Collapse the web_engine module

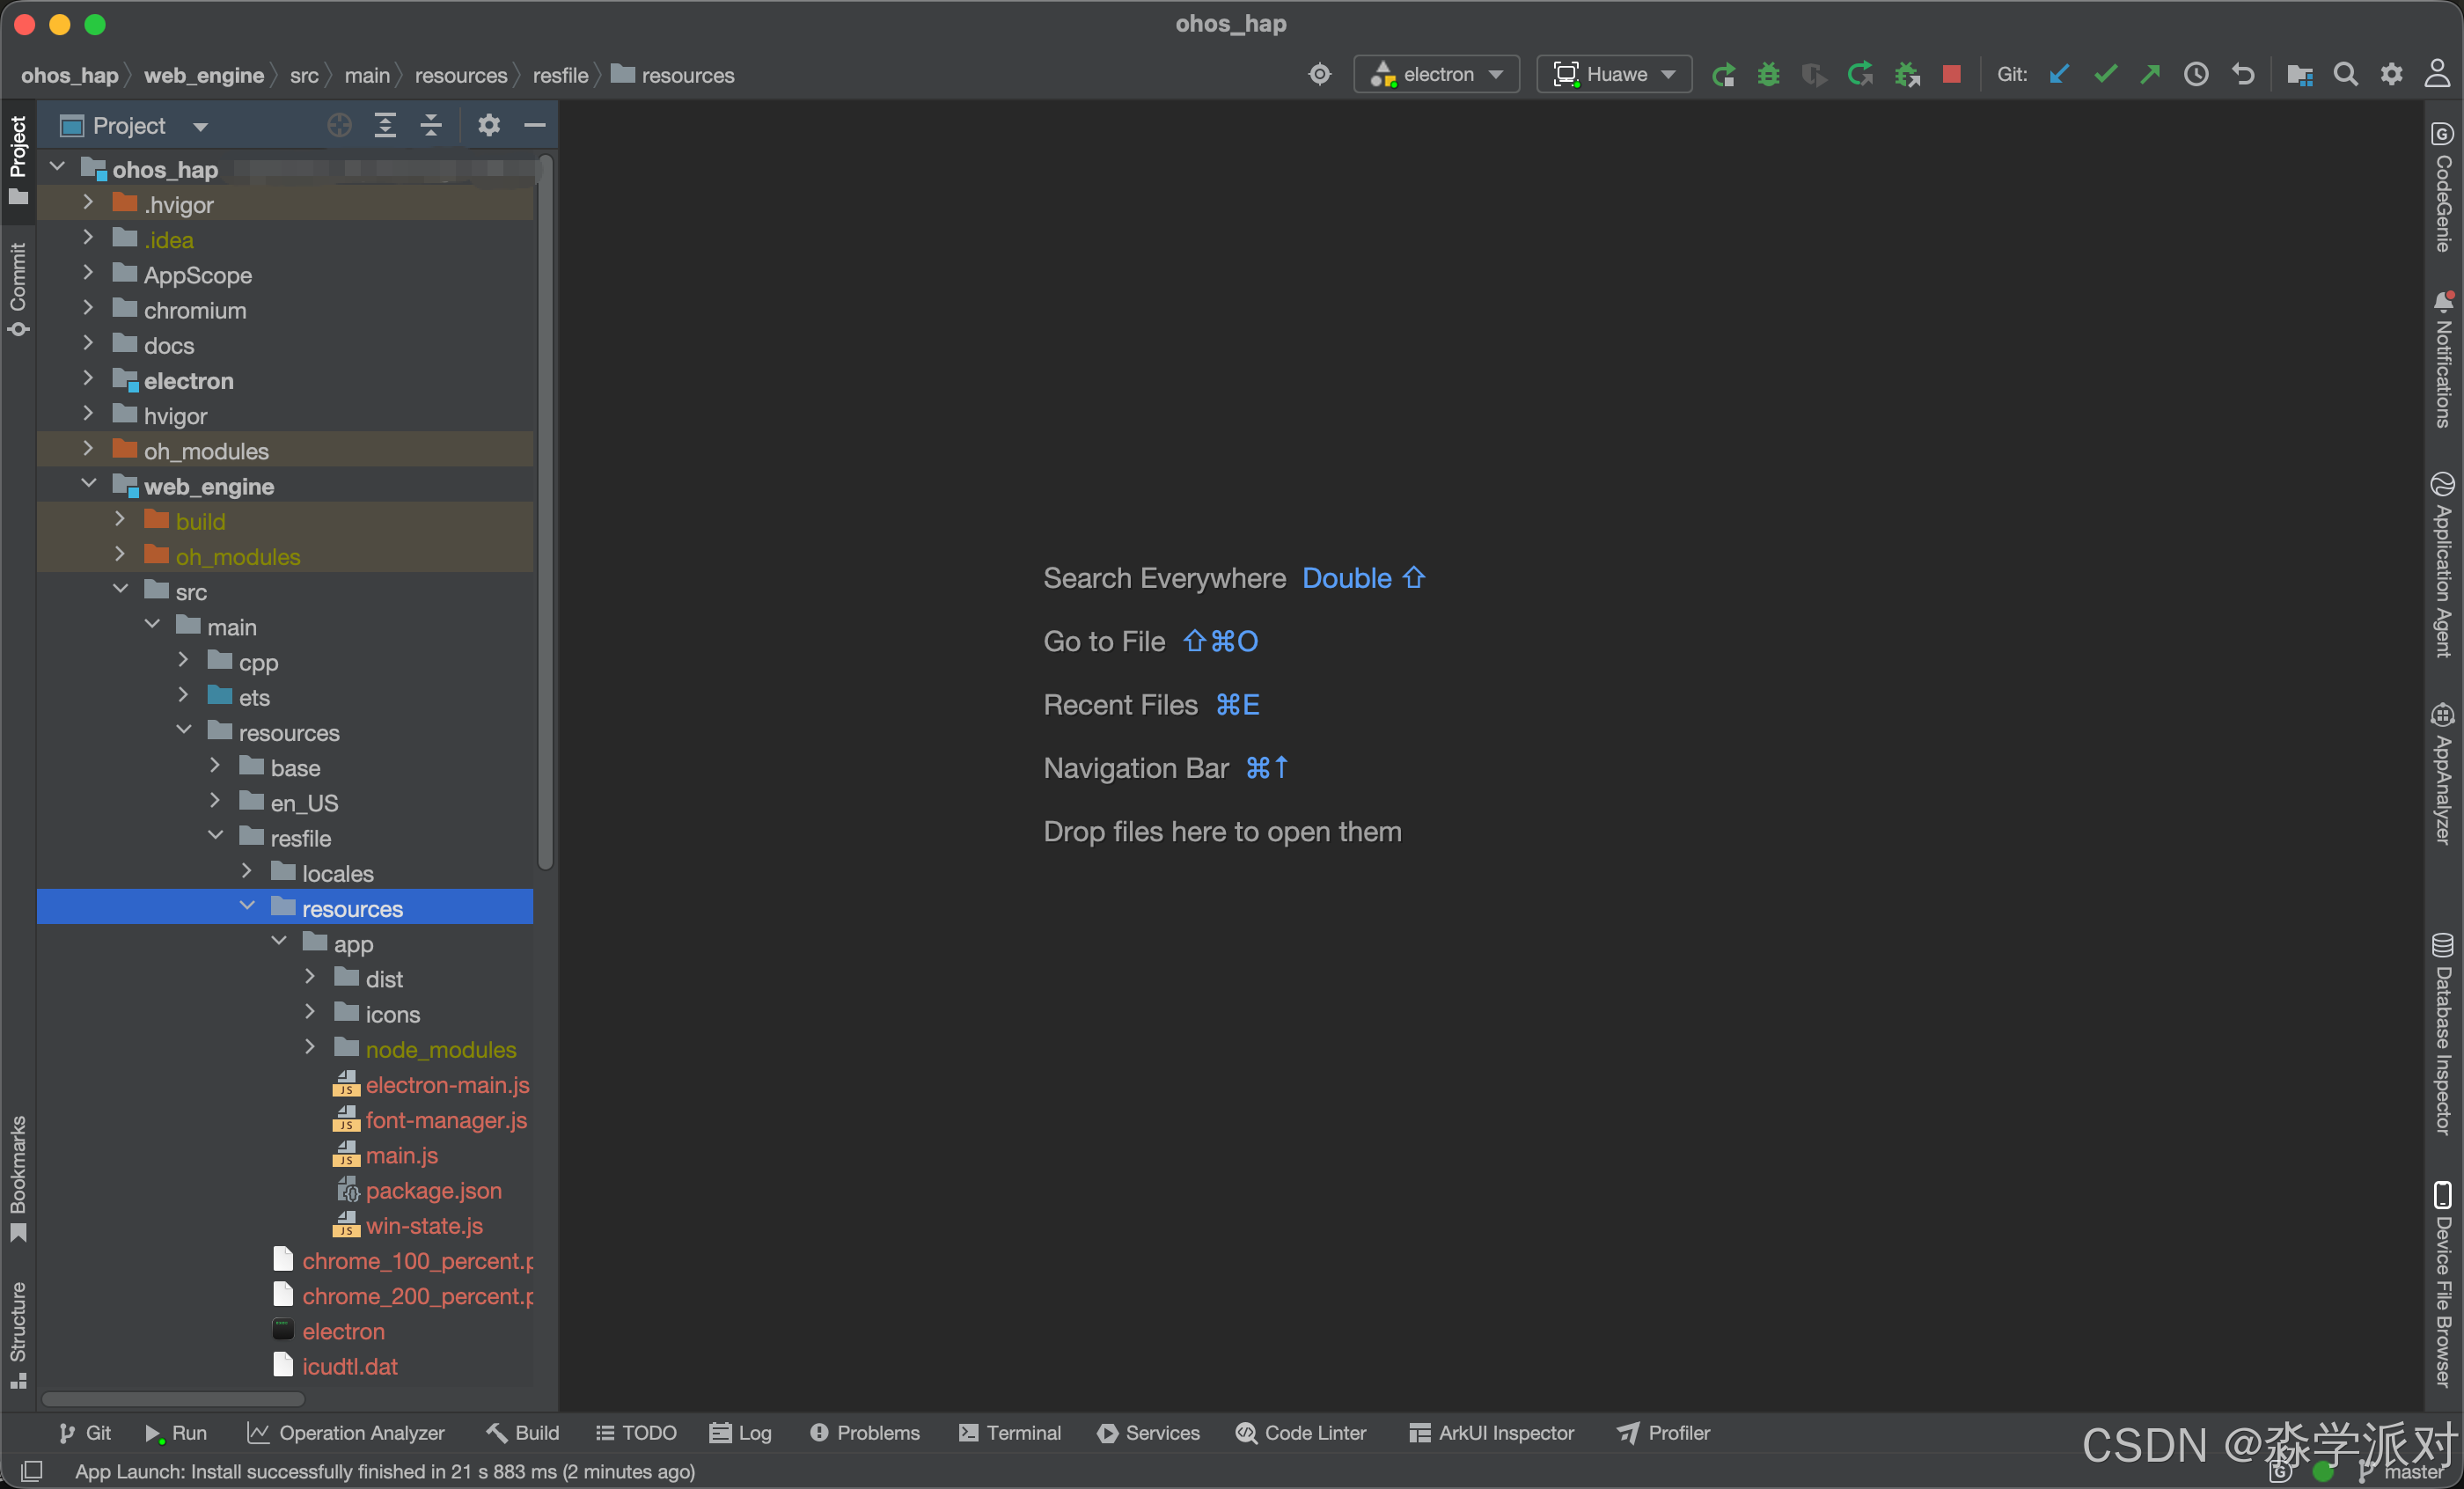point(88,485)
